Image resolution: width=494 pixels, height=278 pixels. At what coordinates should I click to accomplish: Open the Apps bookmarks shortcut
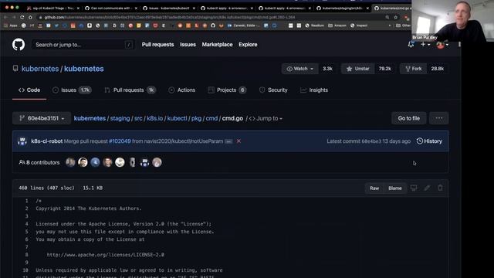tap(11, 25)
